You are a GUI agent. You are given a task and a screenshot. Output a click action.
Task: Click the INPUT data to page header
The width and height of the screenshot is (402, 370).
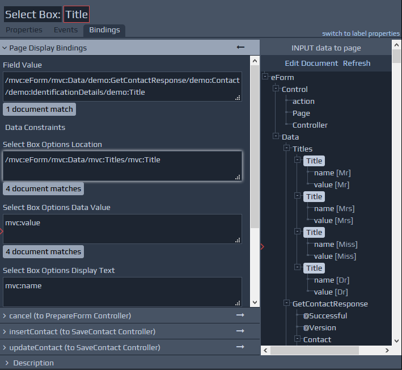[x=326, y=48]
